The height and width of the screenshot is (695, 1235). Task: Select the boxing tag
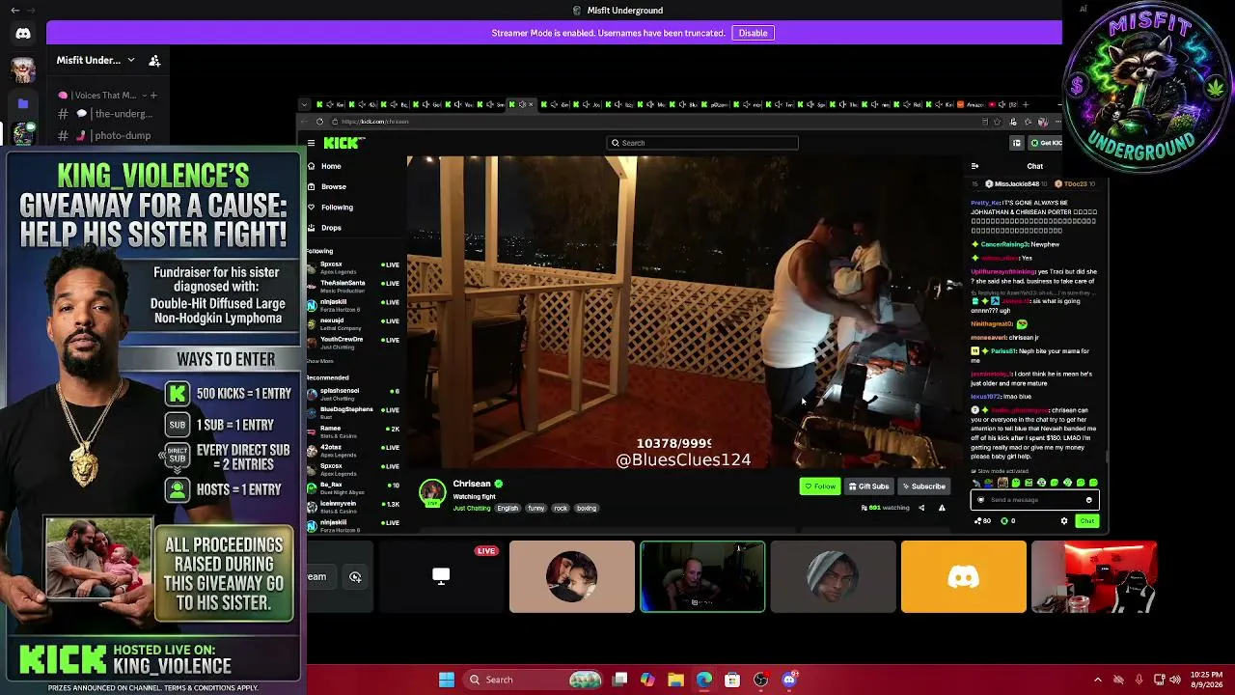(x=587, y=508)
